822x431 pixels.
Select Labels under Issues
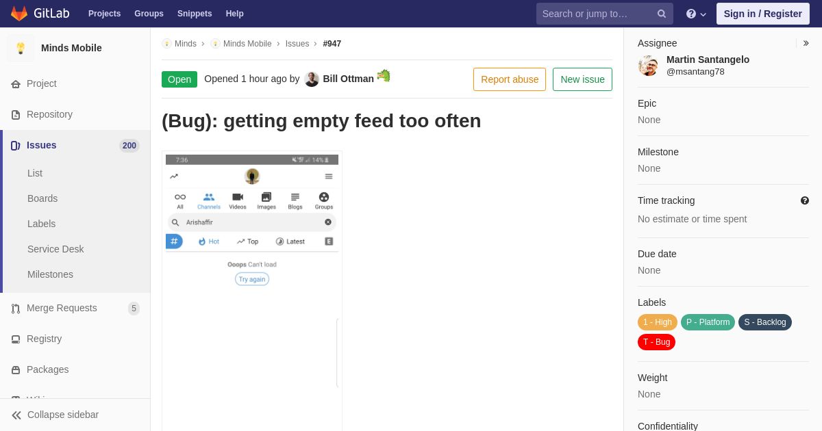41,224
